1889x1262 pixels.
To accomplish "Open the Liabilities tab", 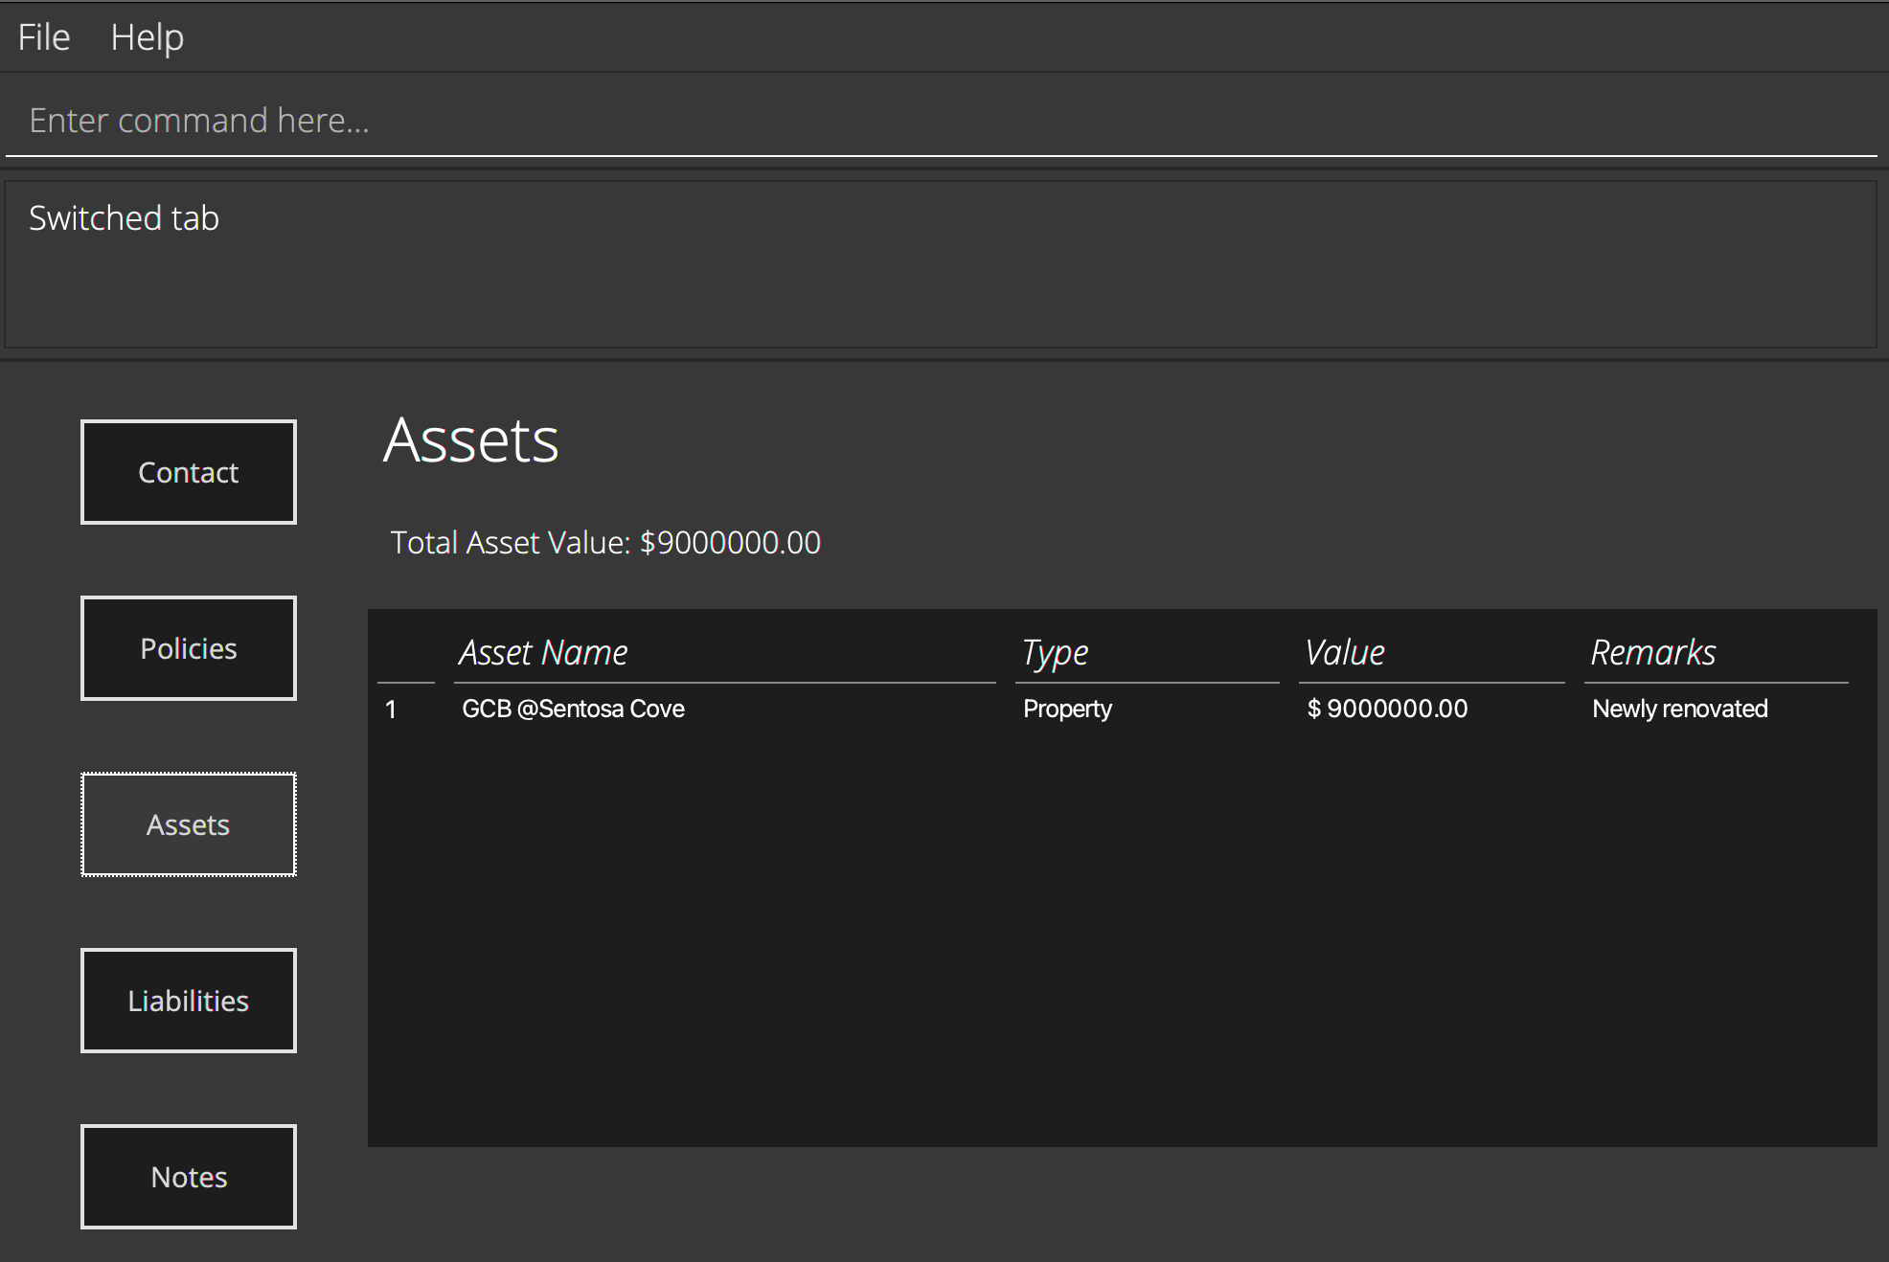I will click(189, 1001).
